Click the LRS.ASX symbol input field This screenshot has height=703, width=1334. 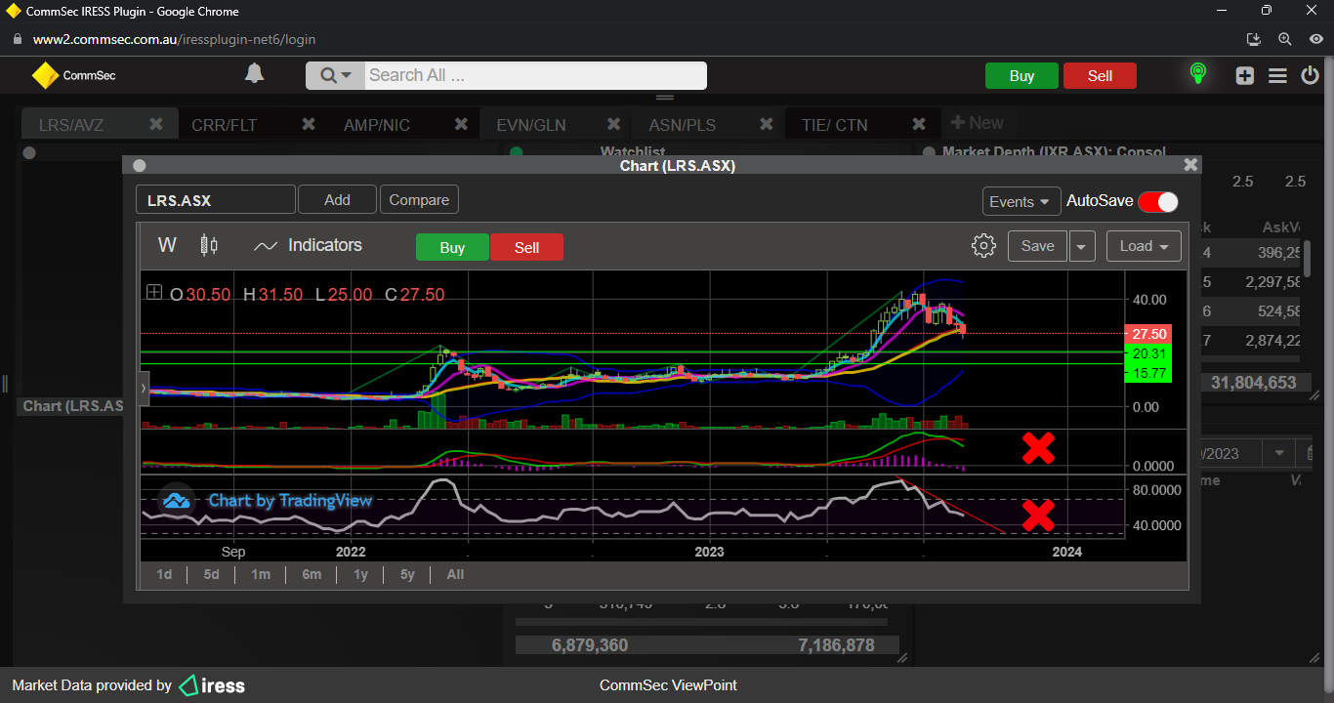pos(215,200)
